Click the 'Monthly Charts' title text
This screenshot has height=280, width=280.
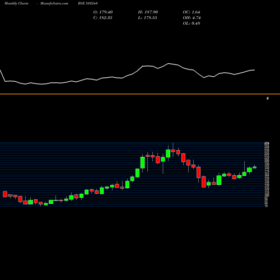pos(16,3)
